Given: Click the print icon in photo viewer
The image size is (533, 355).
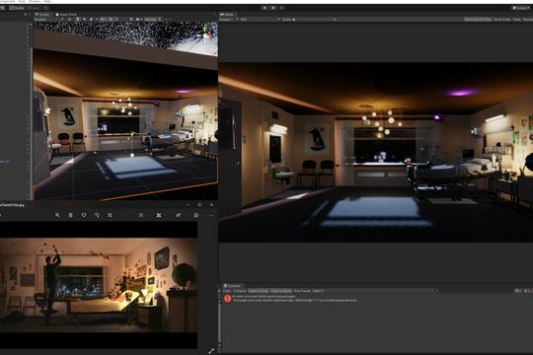Looking at the screenshot, I should [x=196, y=215].
